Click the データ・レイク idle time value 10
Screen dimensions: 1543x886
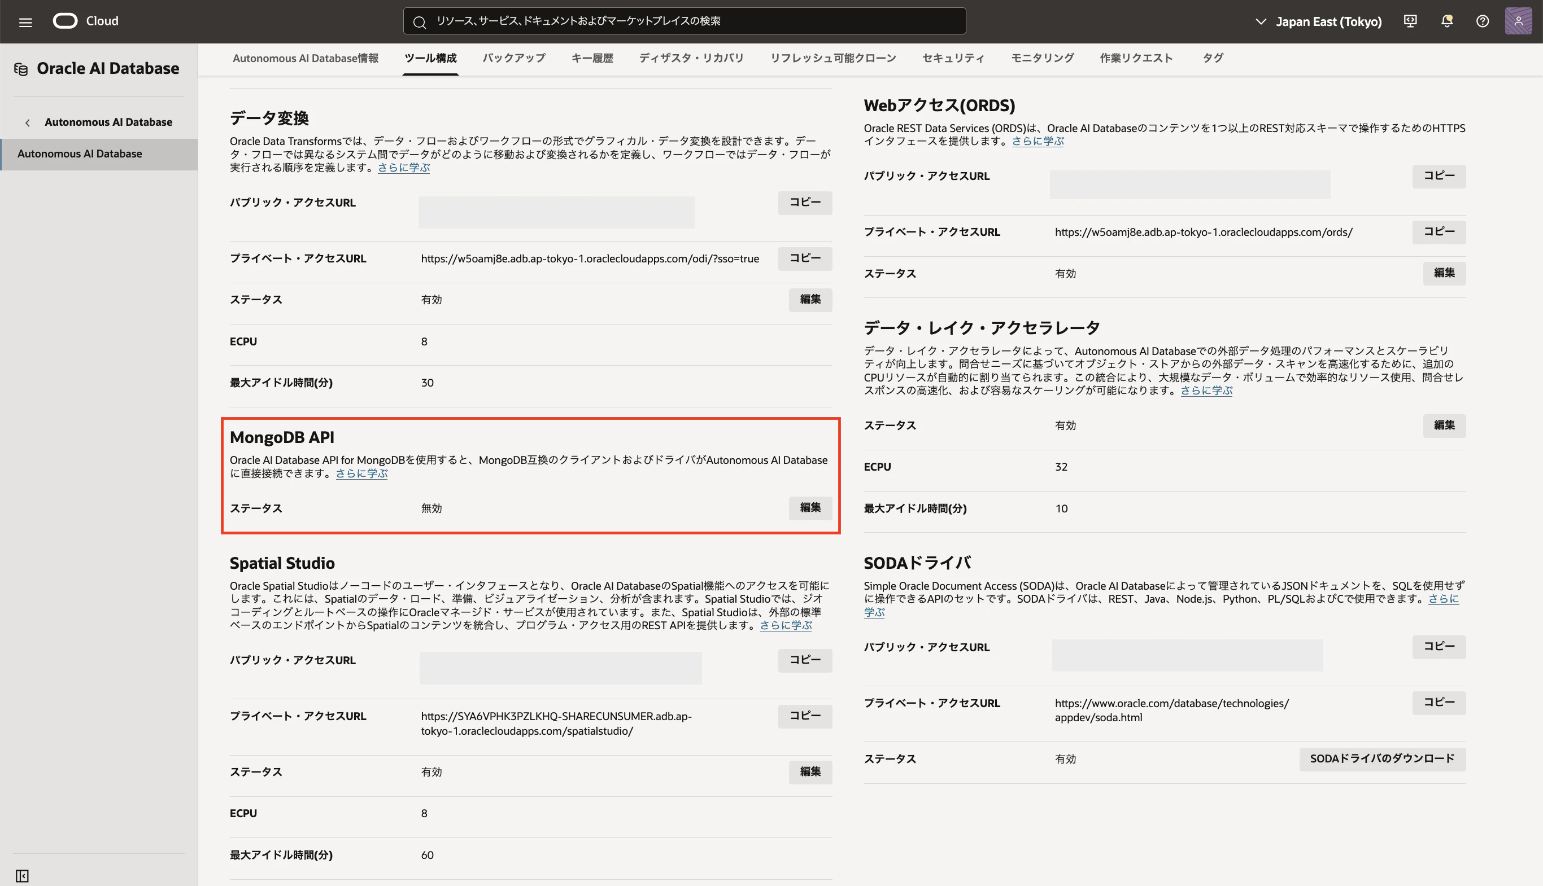click(x=1061, y=508)
